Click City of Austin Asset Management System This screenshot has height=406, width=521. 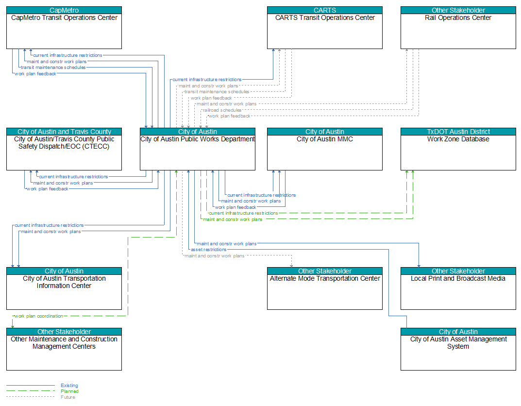click(458, 349)
